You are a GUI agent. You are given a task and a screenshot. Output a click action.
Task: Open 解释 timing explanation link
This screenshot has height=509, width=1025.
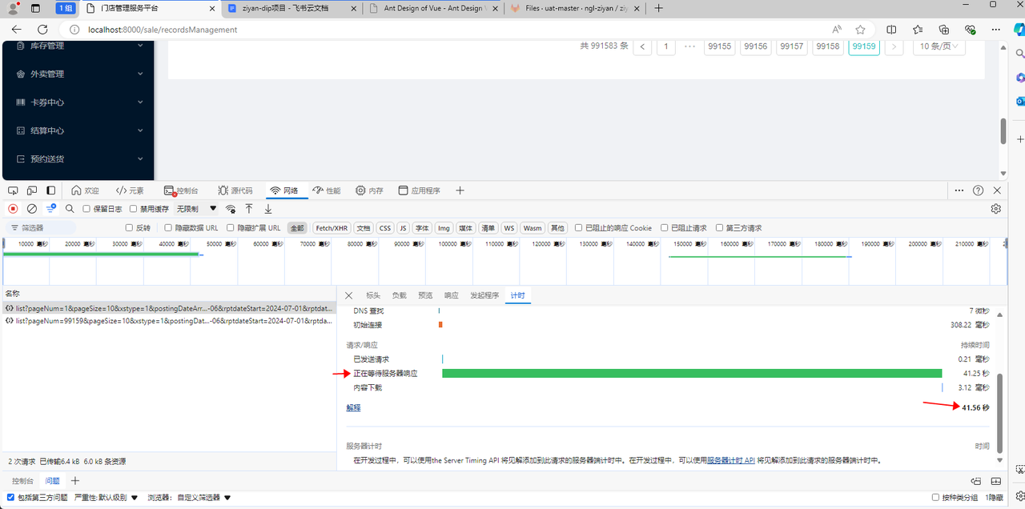353,407
